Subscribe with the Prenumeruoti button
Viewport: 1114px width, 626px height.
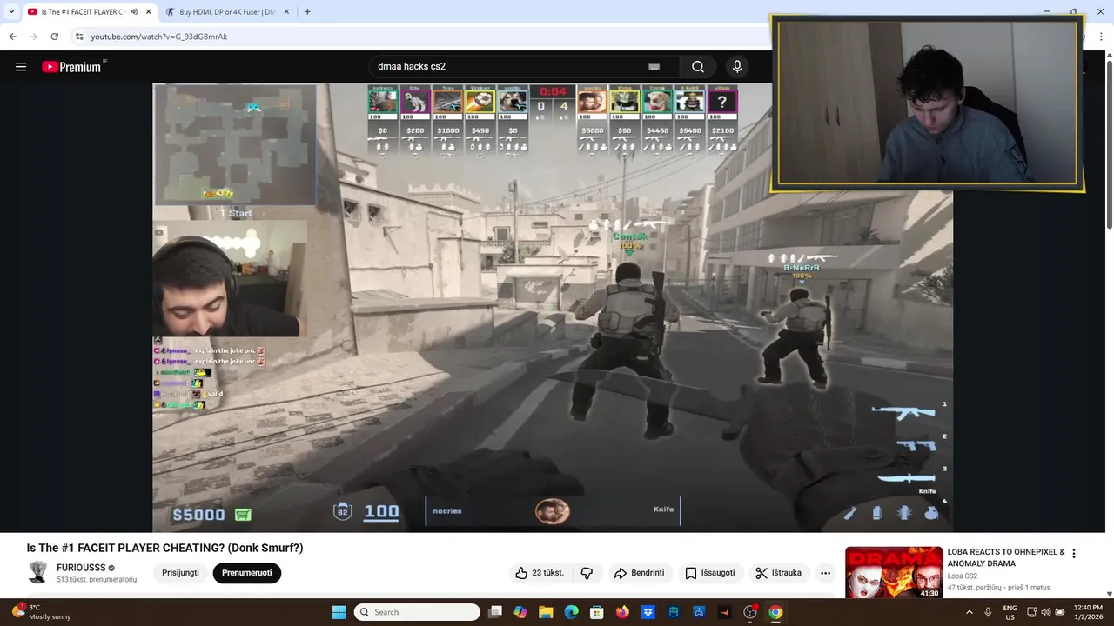coord(247,573)
